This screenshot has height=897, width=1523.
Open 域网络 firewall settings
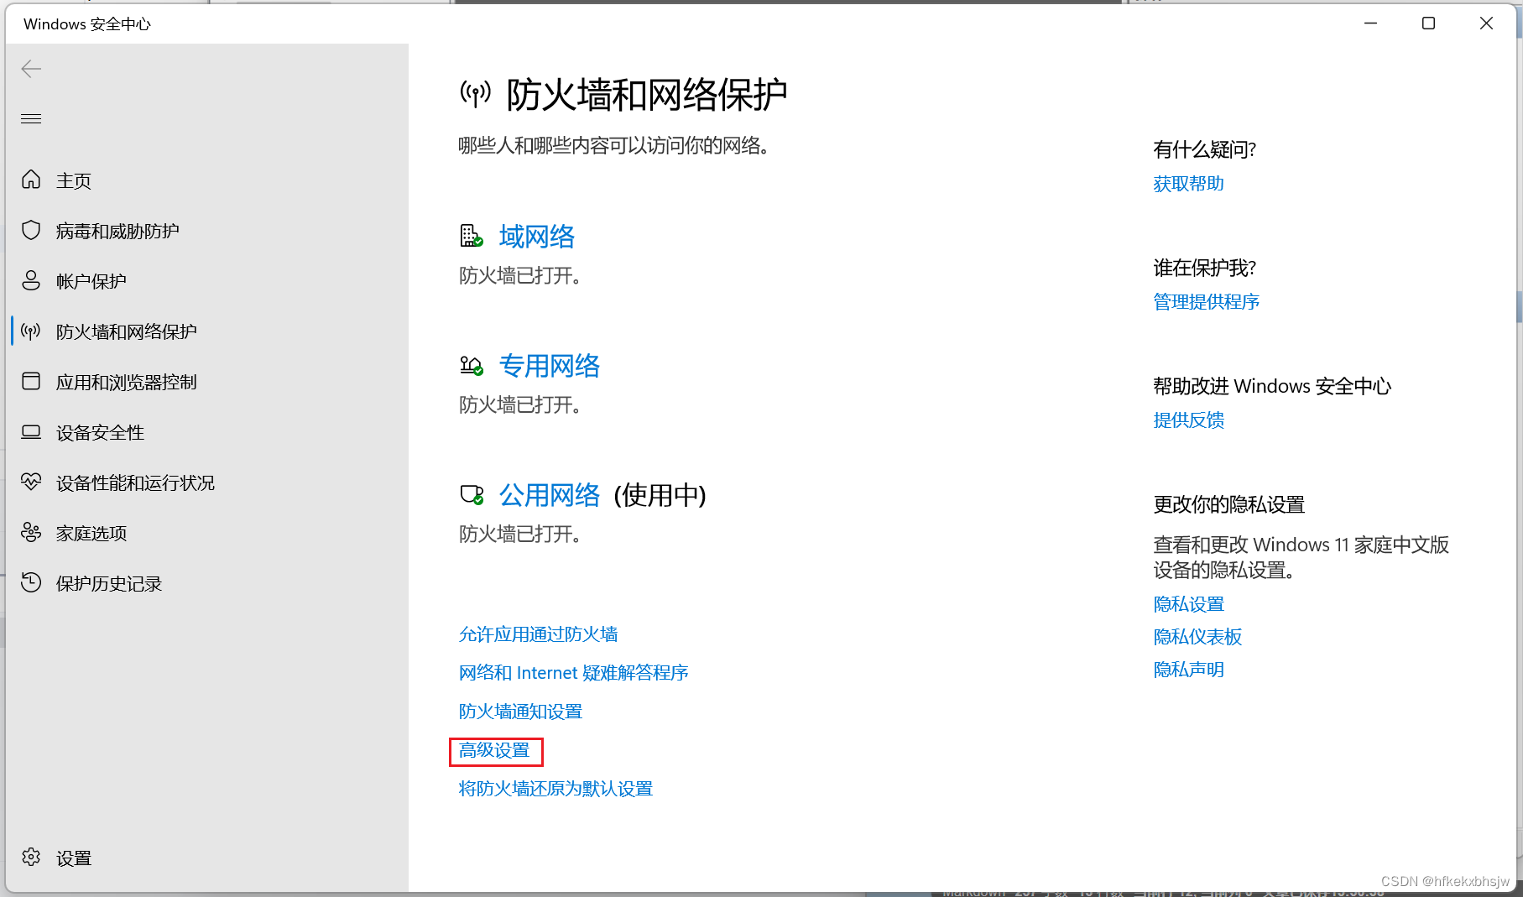(x=536, y=237)
